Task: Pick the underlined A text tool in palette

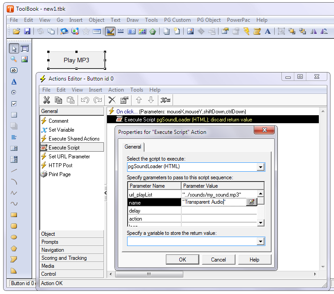Action: click(14, 81)
